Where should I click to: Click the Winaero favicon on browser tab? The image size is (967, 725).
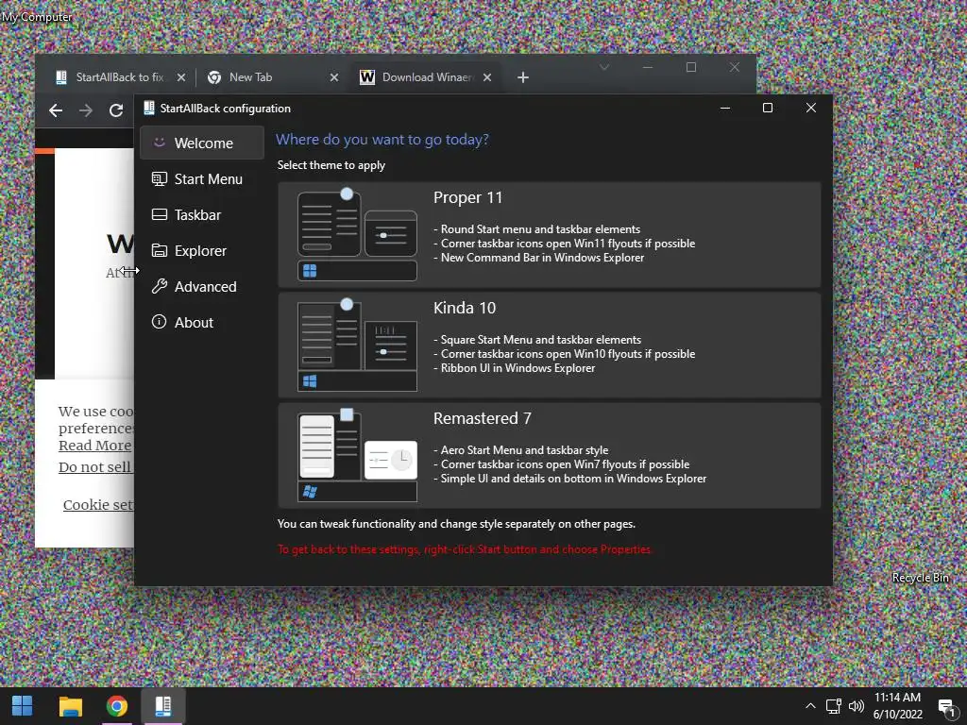coord(367,77)
